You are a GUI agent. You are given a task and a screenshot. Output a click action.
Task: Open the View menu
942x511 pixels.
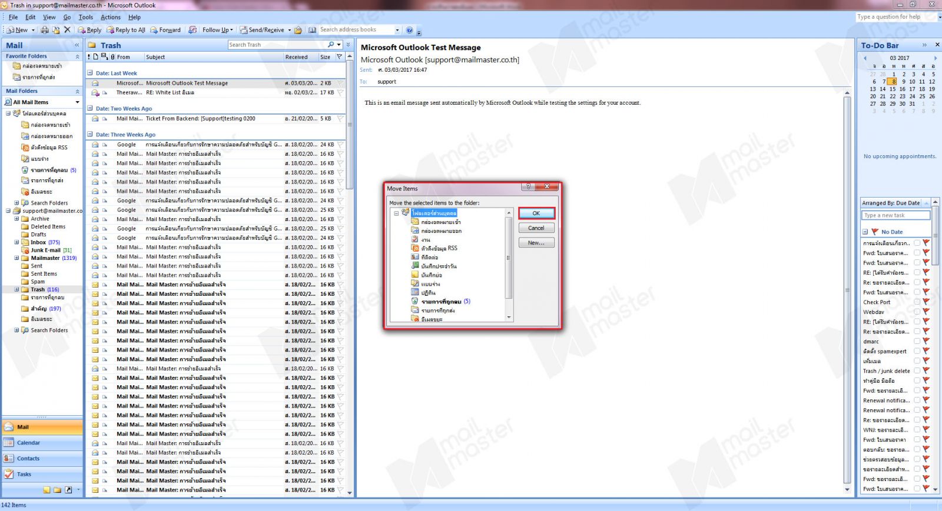click(x=49, y=17)
